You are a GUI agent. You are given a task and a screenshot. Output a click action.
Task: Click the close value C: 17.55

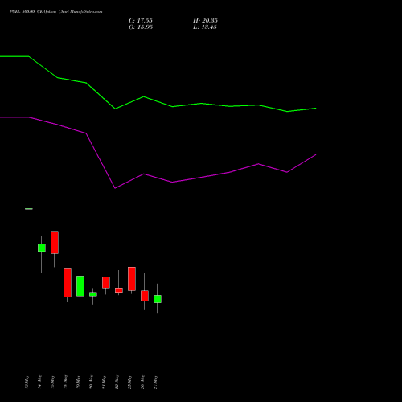click(x=141, y=21)
